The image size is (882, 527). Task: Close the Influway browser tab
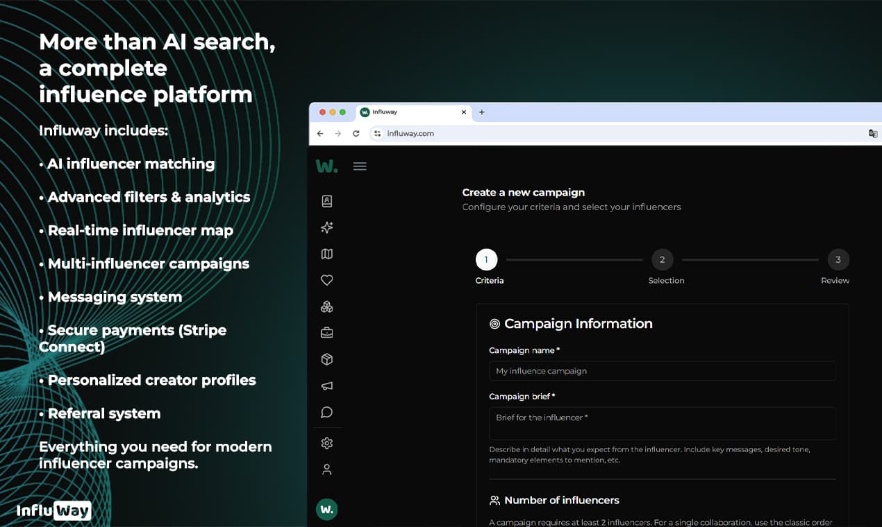point(464,112)
